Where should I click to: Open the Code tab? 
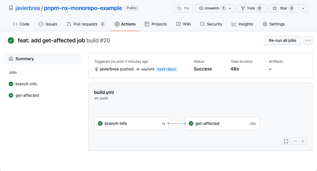(22, 24)
